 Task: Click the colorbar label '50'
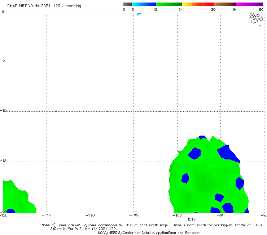tap(213, 9)
